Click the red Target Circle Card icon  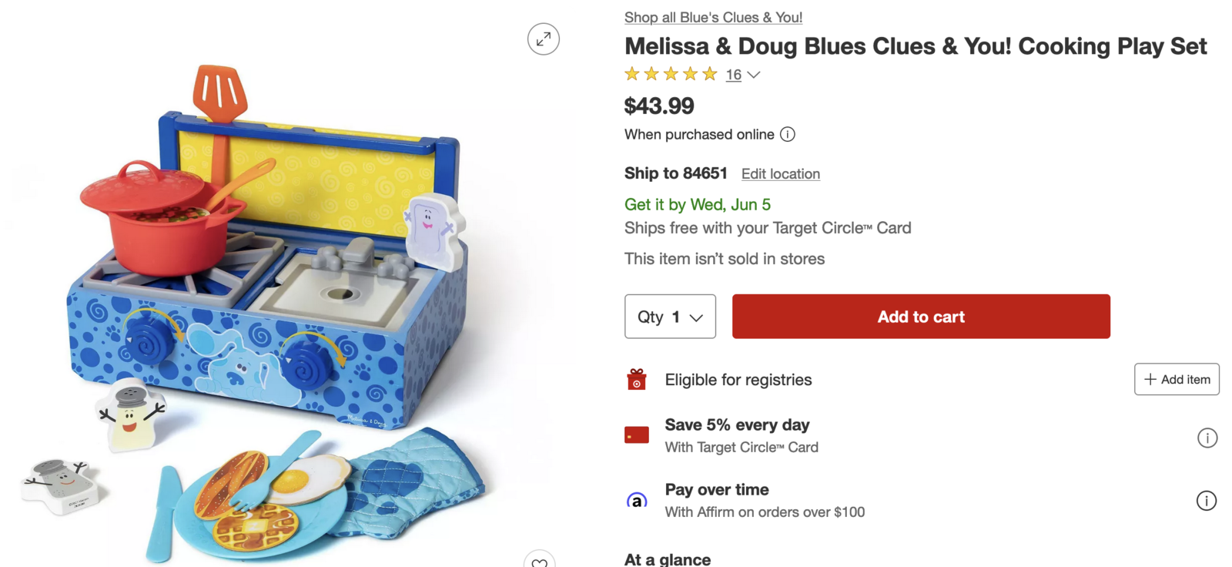tap(637, 436)
